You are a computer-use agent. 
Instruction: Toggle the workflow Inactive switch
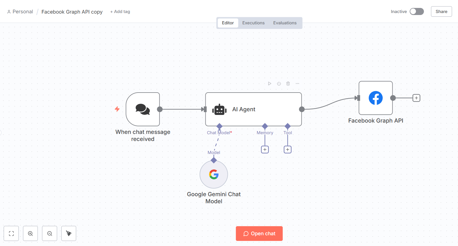[417, 11]
